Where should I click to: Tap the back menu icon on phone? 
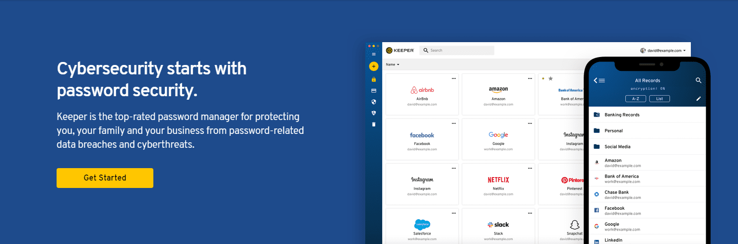point(599,80)
